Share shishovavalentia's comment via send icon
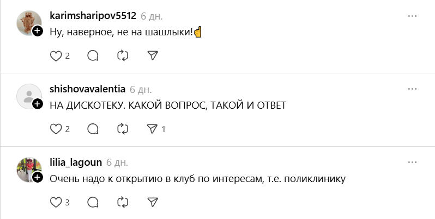The image size is (435, 219). coord(153,129)
